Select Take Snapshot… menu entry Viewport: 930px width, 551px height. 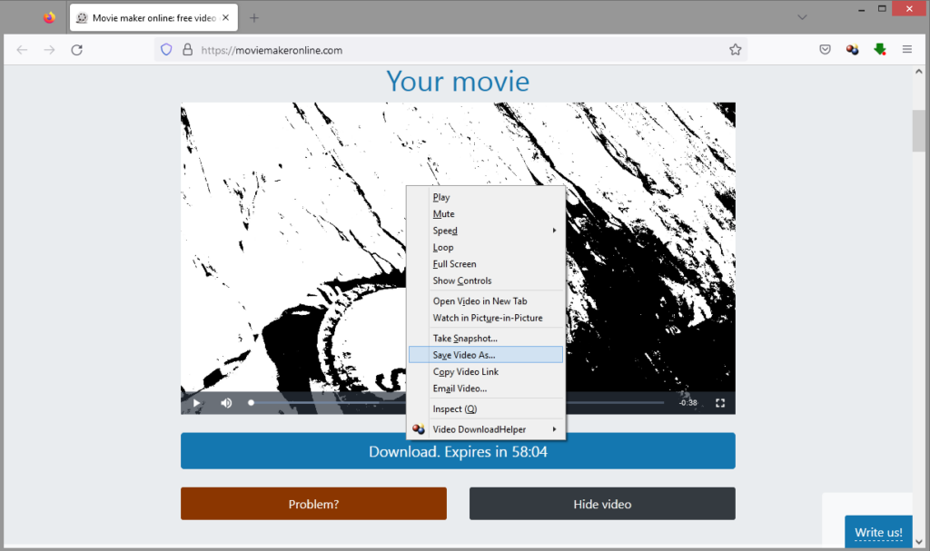tap(465, 339)
